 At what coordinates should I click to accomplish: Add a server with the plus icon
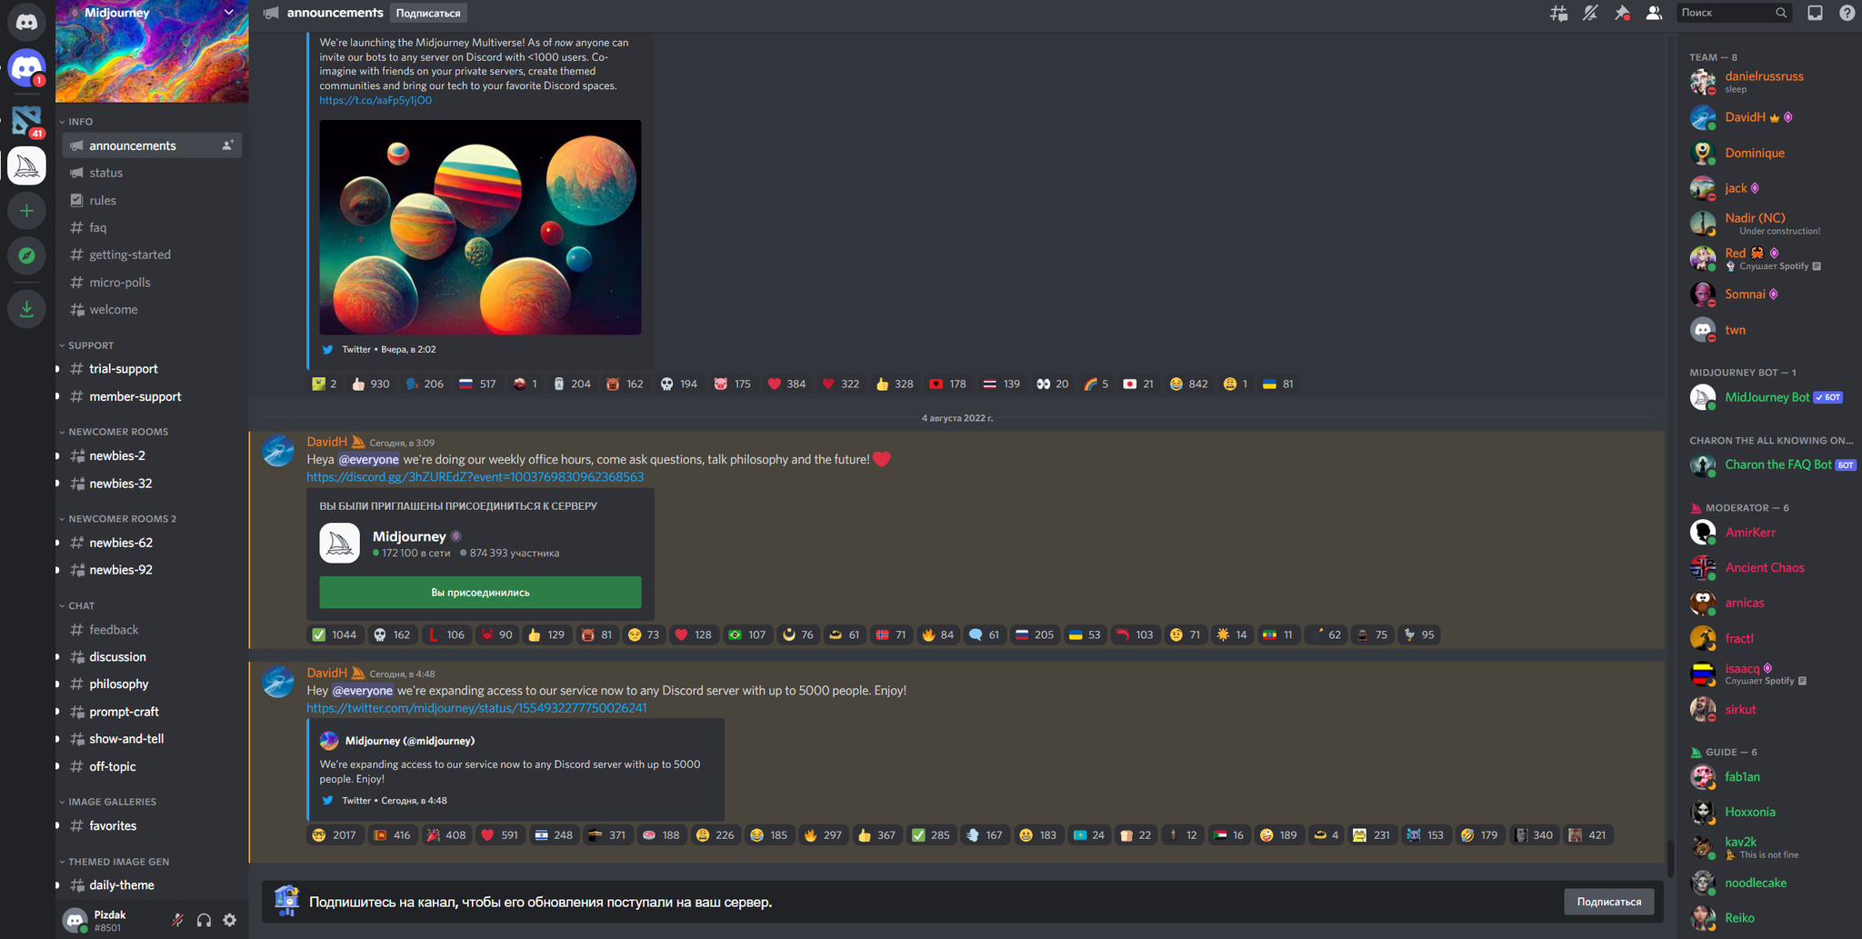[x=26, y=211]
